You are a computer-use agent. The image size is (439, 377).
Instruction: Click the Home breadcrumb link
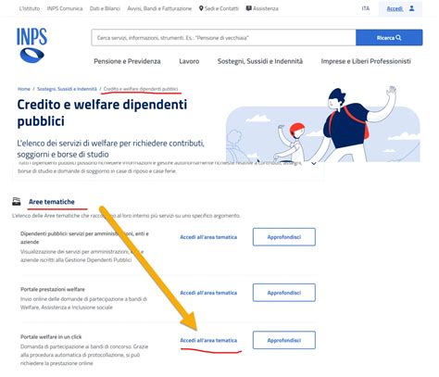24,89
